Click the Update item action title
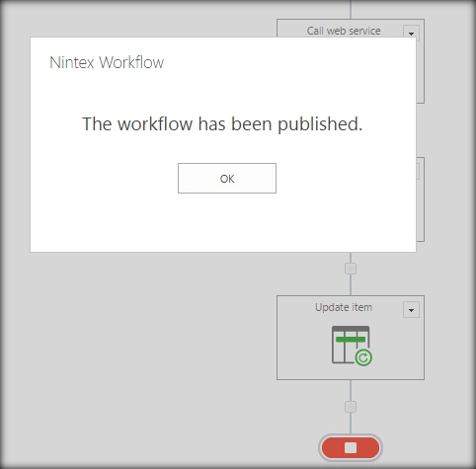Screen dimensions: 476x469 344,307
